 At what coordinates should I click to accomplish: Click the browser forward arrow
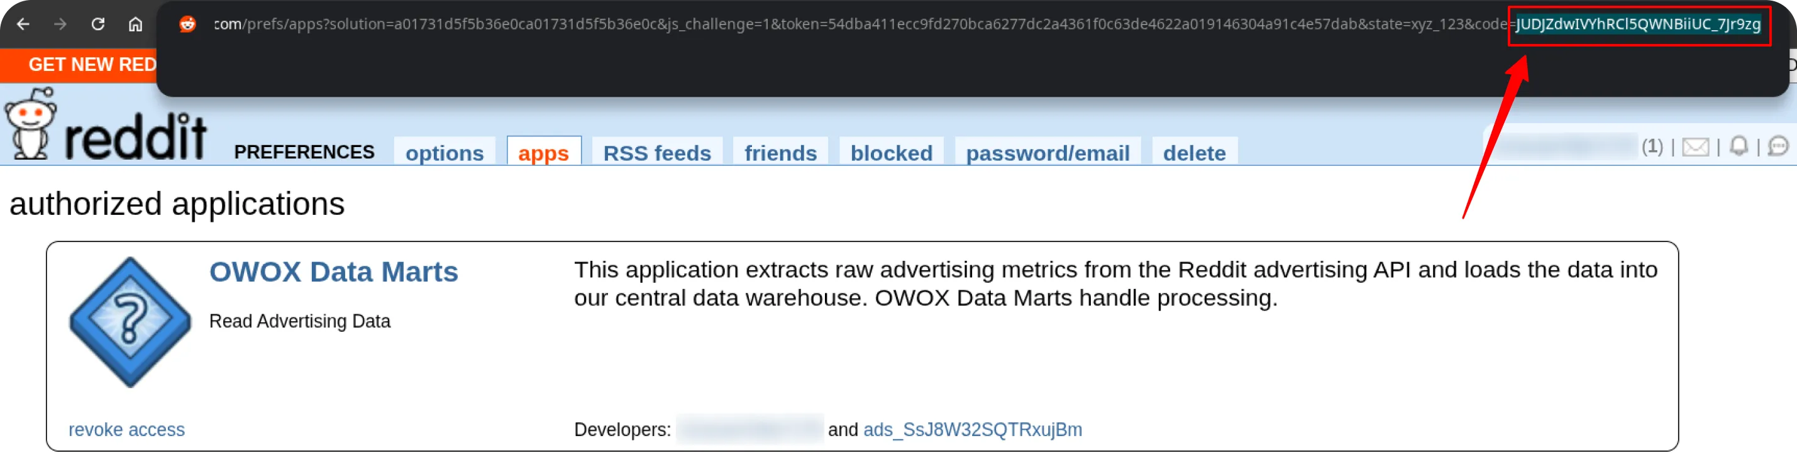(x=61, y=25)
